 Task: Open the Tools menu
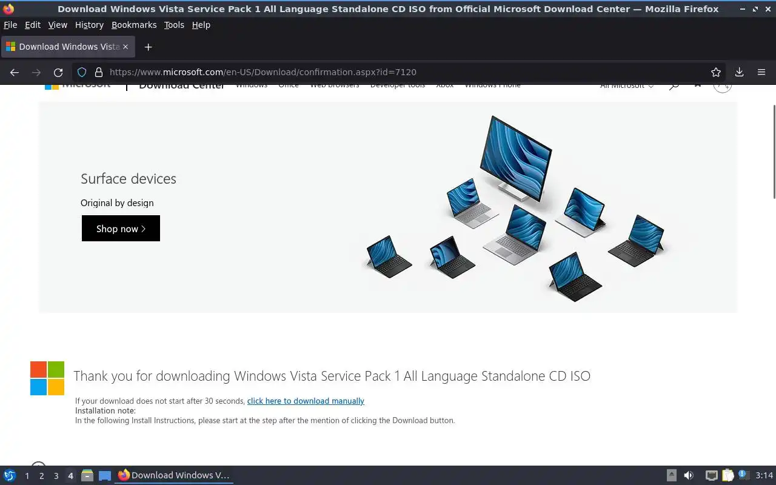pos(174,25)
